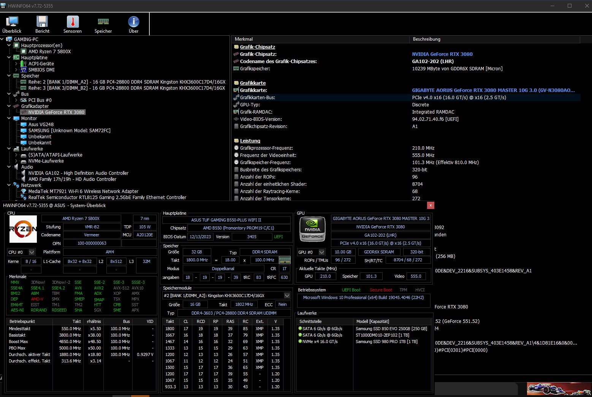The height and width of the screenshot is (397, 592).
Task: Open the memory module selector dropdown
Action: coord(287,296)
